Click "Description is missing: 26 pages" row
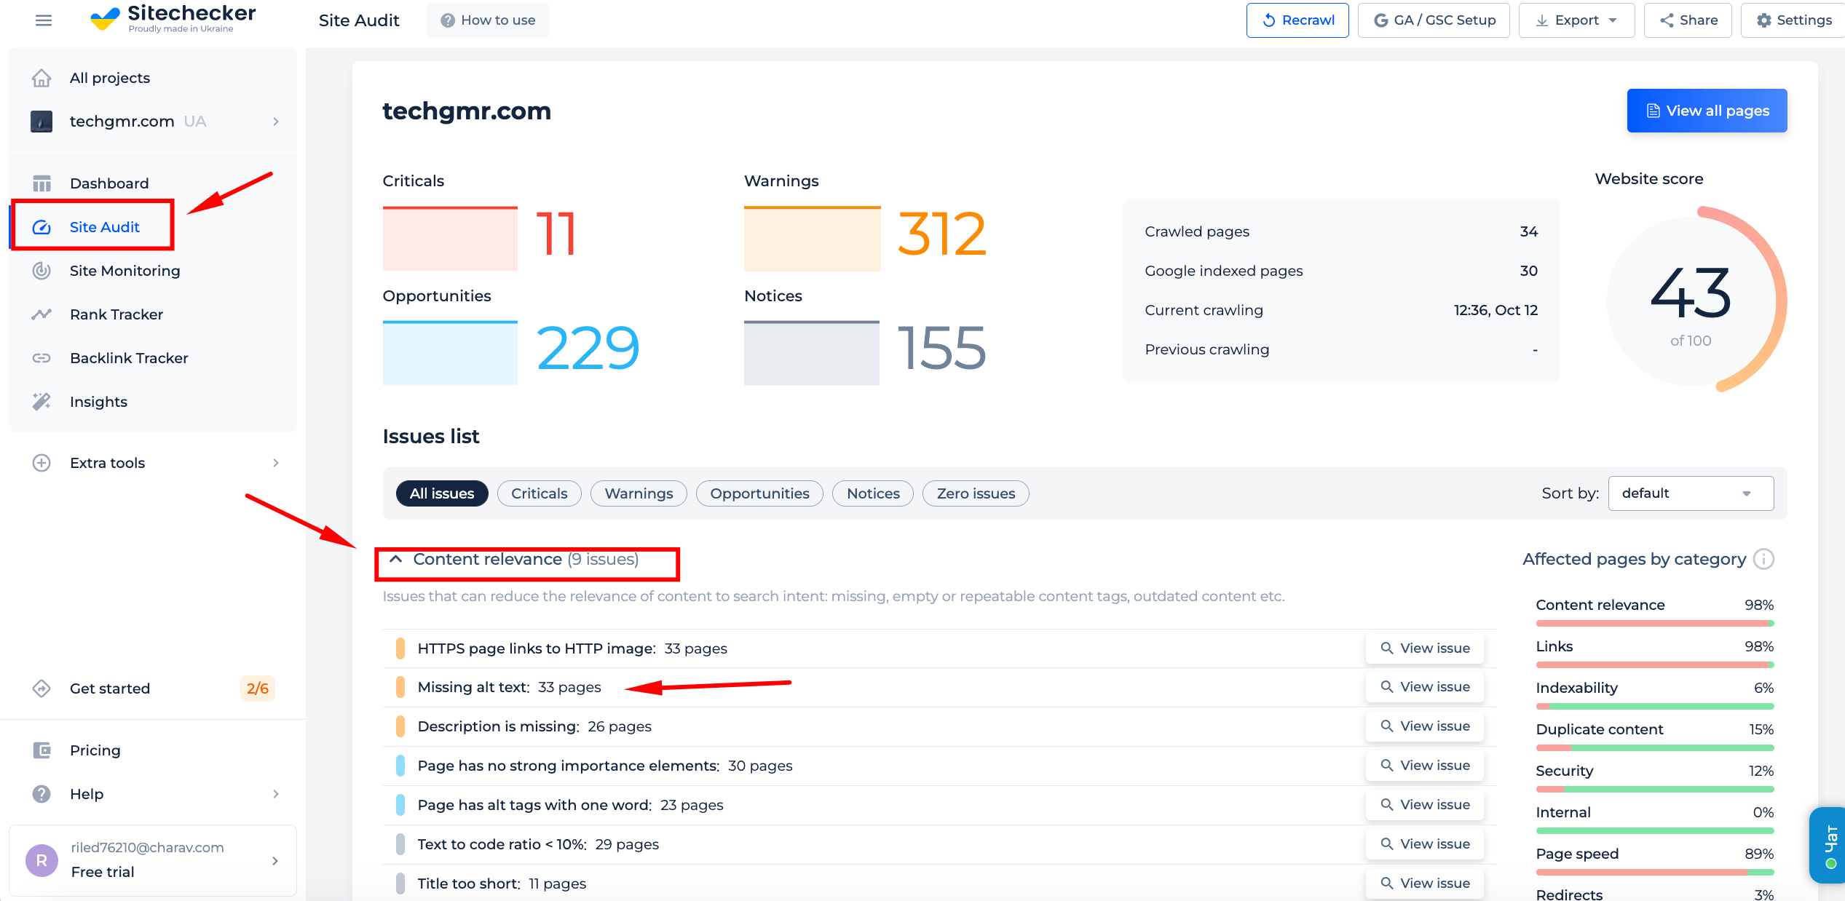 [x=939, y=726]
